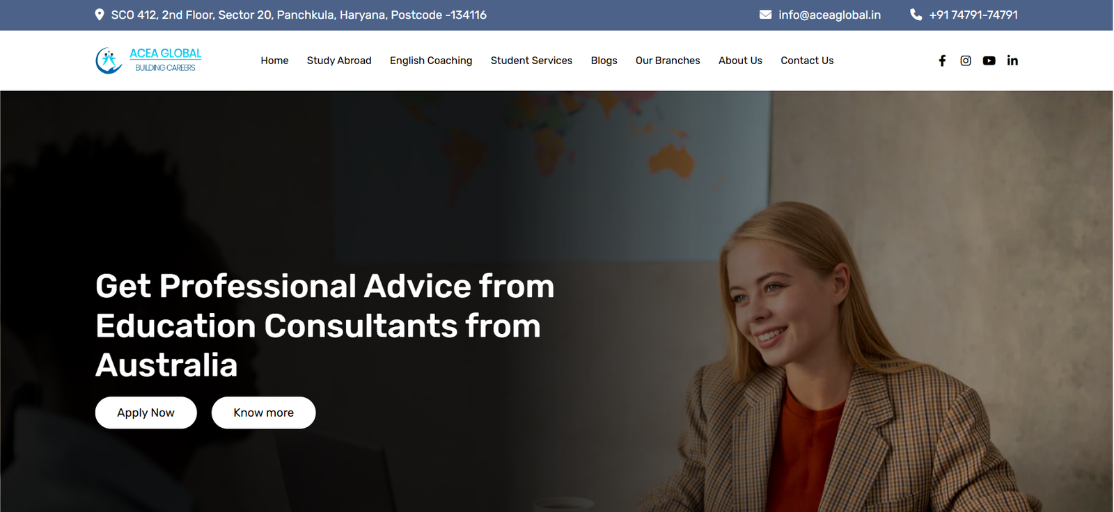This screenshot has height=512, width=1114.
Task: Open the Instagram social icon
Action: click(x=966, y=61)
